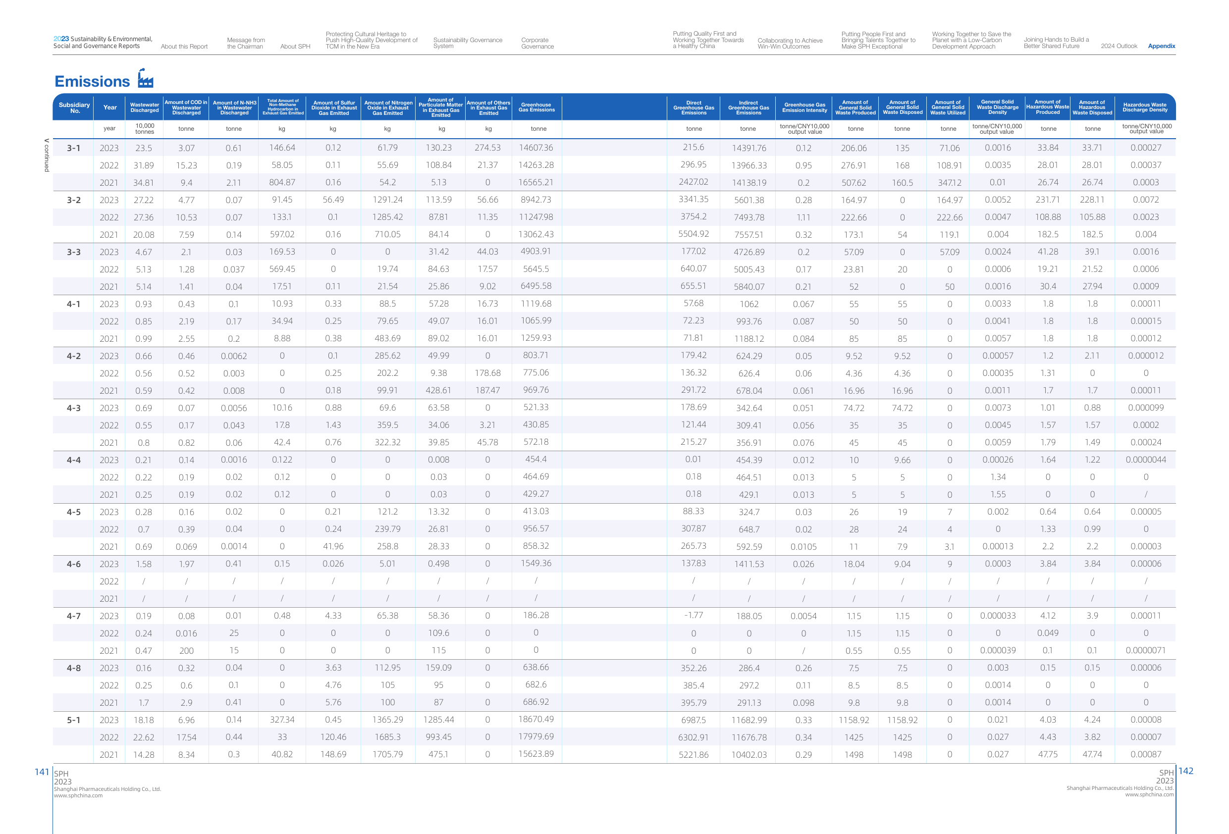Viewport: 1229px width, 834px height.
Task: Click Greenhouse Gas Emission Intensity header
Action: (804, 107)
